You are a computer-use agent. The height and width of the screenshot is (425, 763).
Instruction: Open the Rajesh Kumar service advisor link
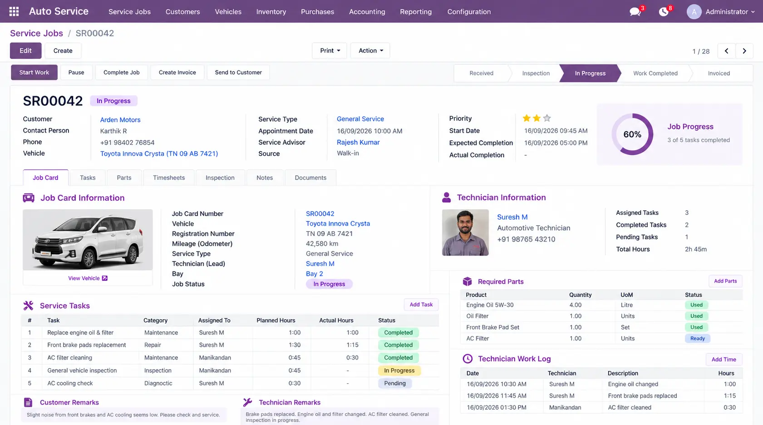coord(358,142)
